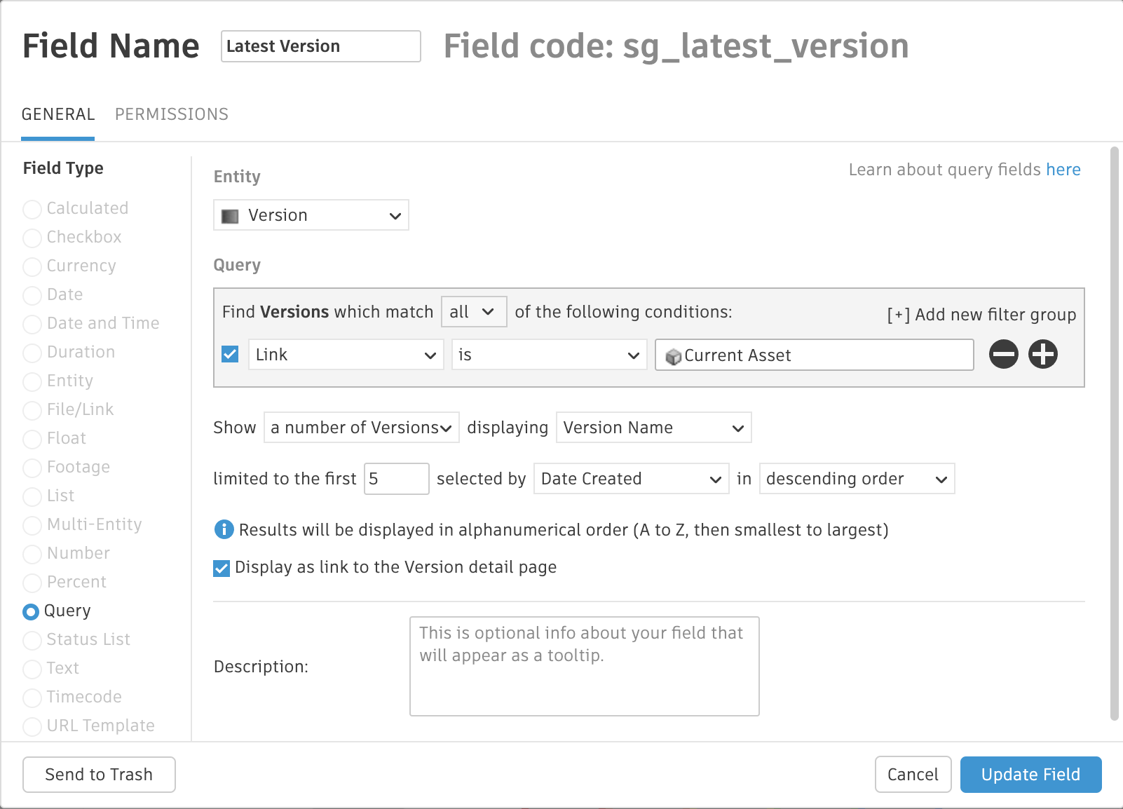Click the minus icon to remove filter condition
Image resolution: width=1123 pixels, height=809 pixels.
1003,354
